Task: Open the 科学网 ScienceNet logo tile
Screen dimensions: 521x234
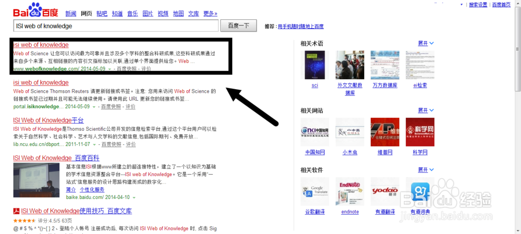Action: (420, 132)
